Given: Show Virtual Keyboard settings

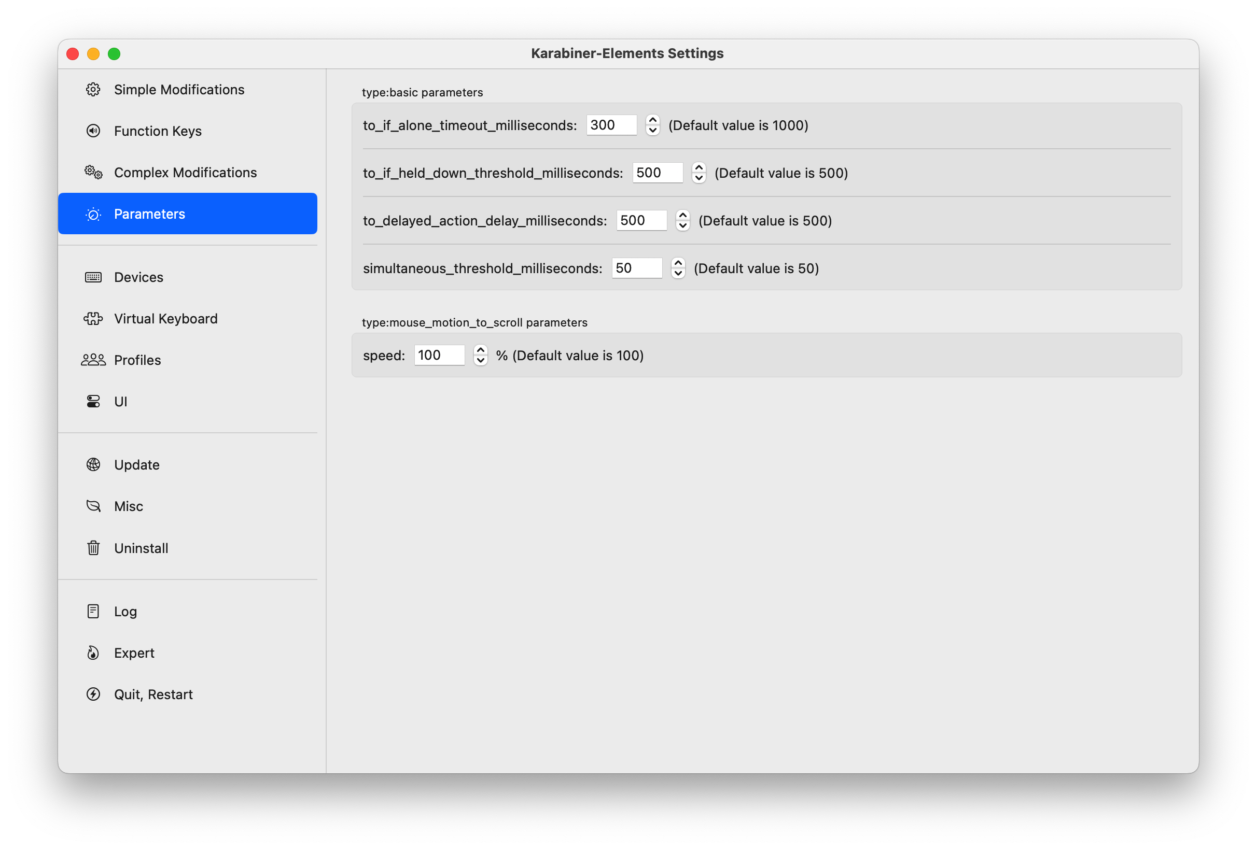Looking at the screenshot, I should [187, 319].
